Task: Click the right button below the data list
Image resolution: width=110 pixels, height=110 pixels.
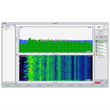Action: pyautogui.click(x=12, y=83)
